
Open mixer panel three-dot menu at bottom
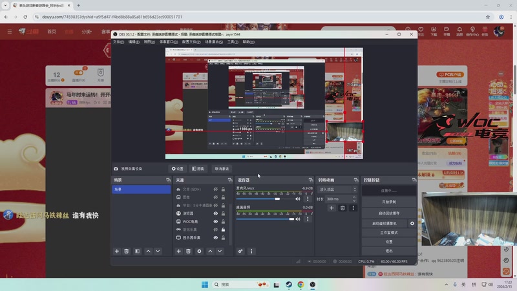pos(251,252)
